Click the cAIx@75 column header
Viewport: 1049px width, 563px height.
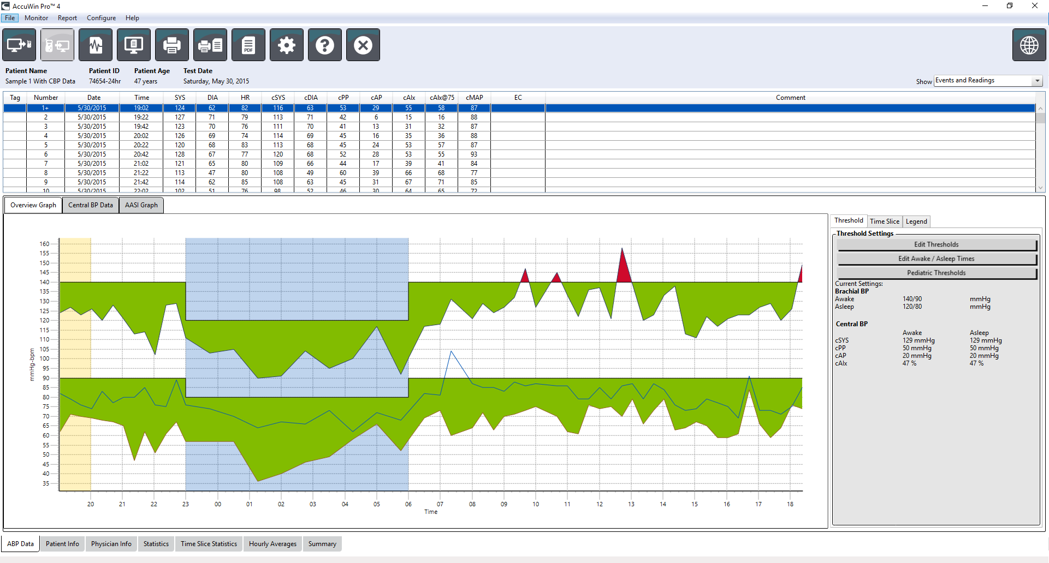(442, 98)
